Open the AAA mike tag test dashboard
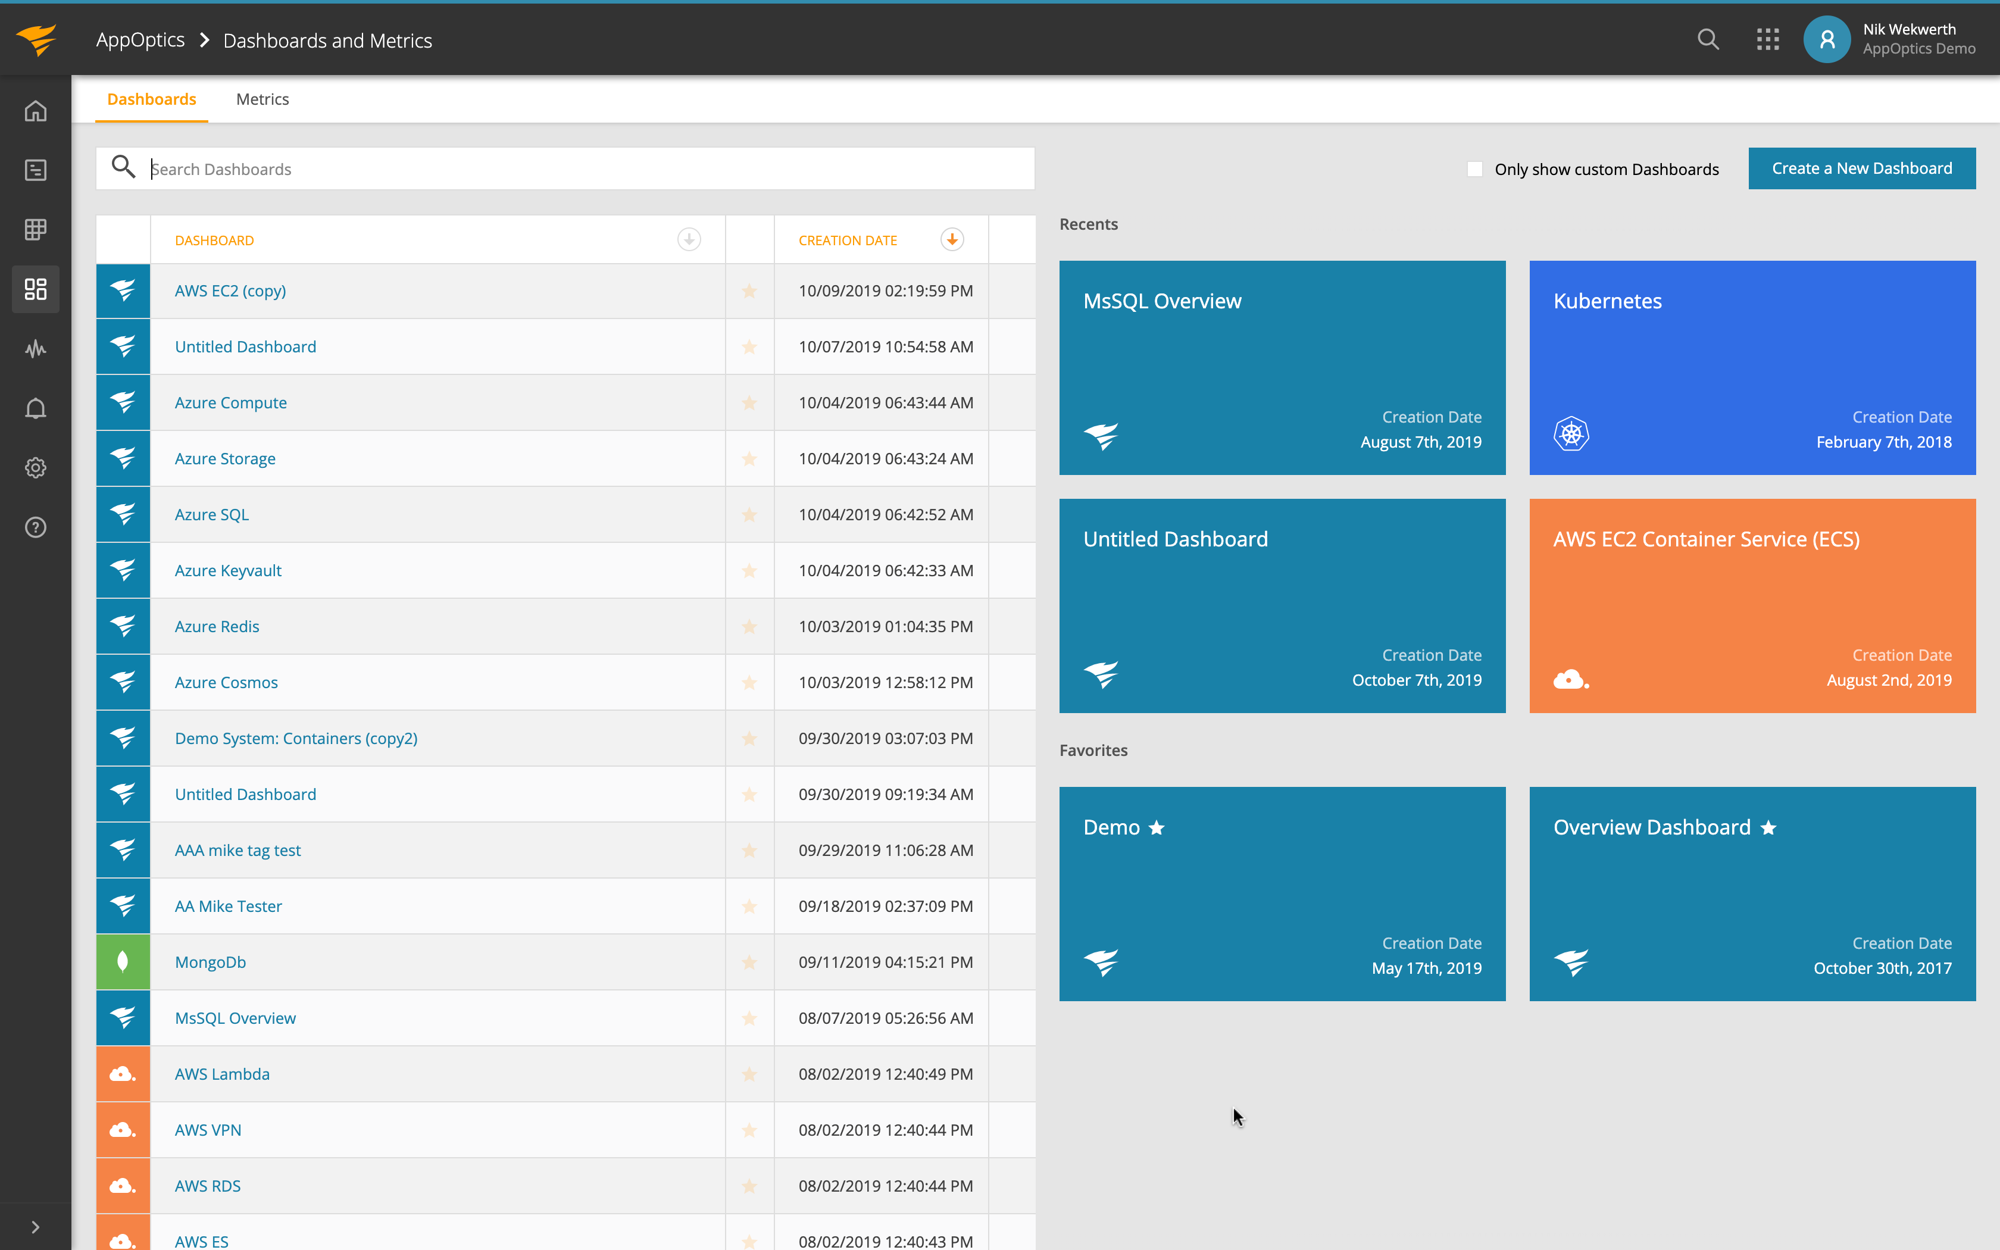The width and height of the screenshot is (2000, 1250). pos(237,851)
